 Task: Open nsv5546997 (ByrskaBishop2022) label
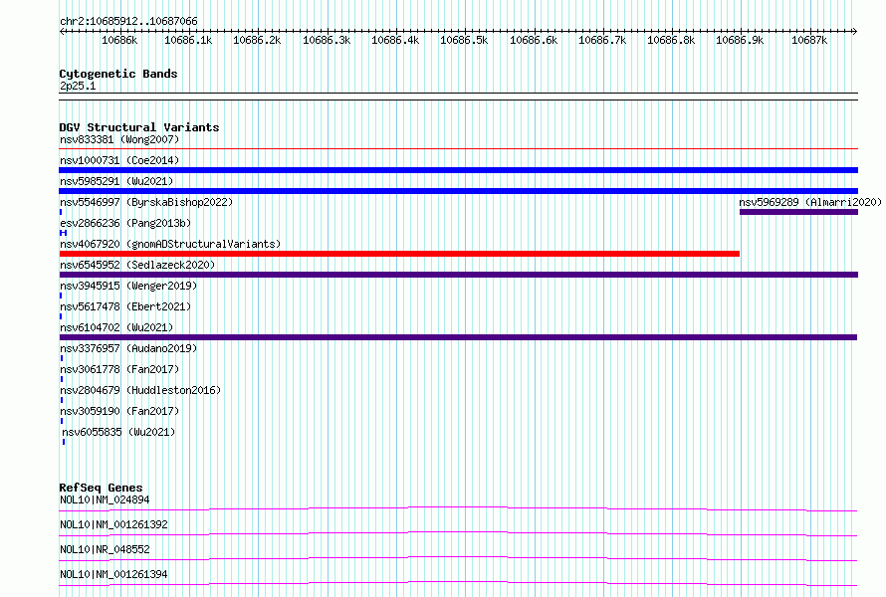tap(146, 202)
